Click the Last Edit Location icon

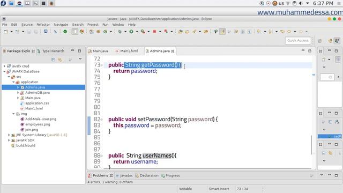(282, 32)
